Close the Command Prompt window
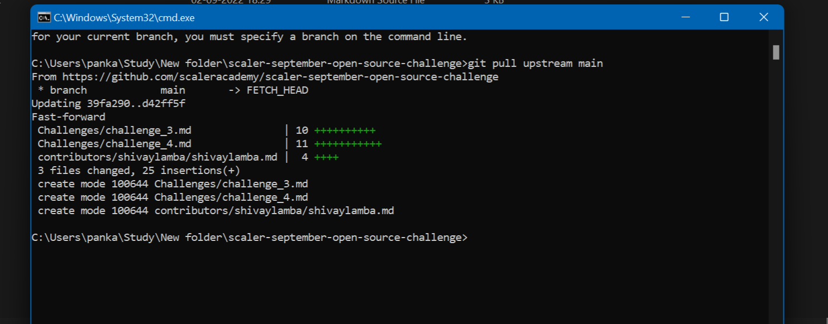This screenshot has height=324, width=828. (763, 17)
